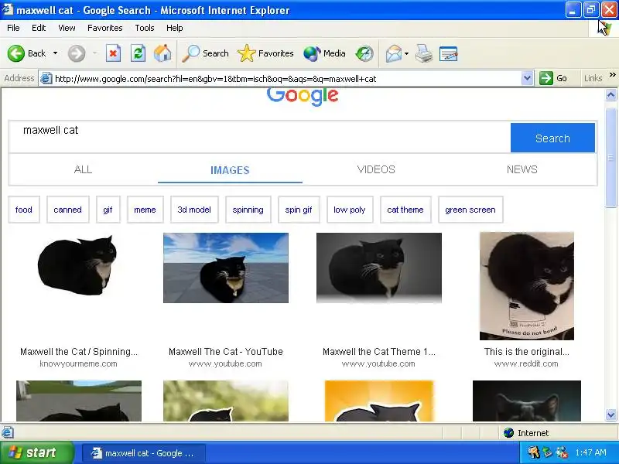
Task: Click the Maxwell The Cat - YouTube link
Action: pos(225,352)
